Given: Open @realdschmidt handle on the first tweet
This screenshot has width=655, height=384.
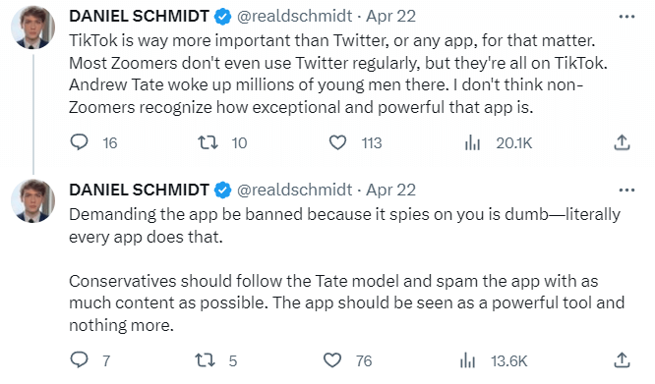Looking at the screenshot, I should click(294, 17).
